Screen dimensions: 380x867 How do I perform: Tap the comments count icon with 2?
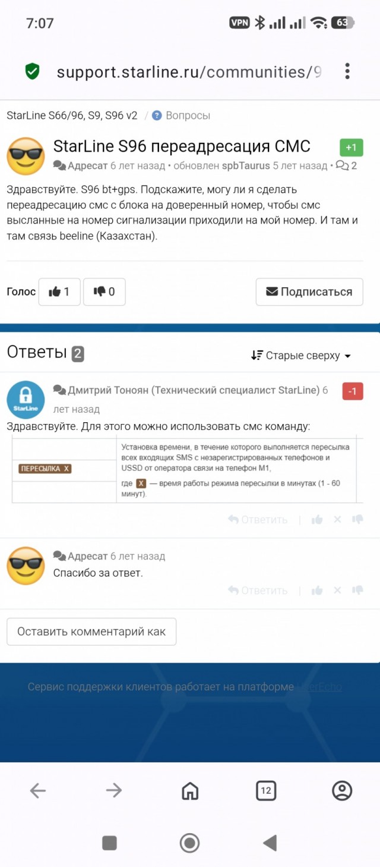click(x=346, y=166)
